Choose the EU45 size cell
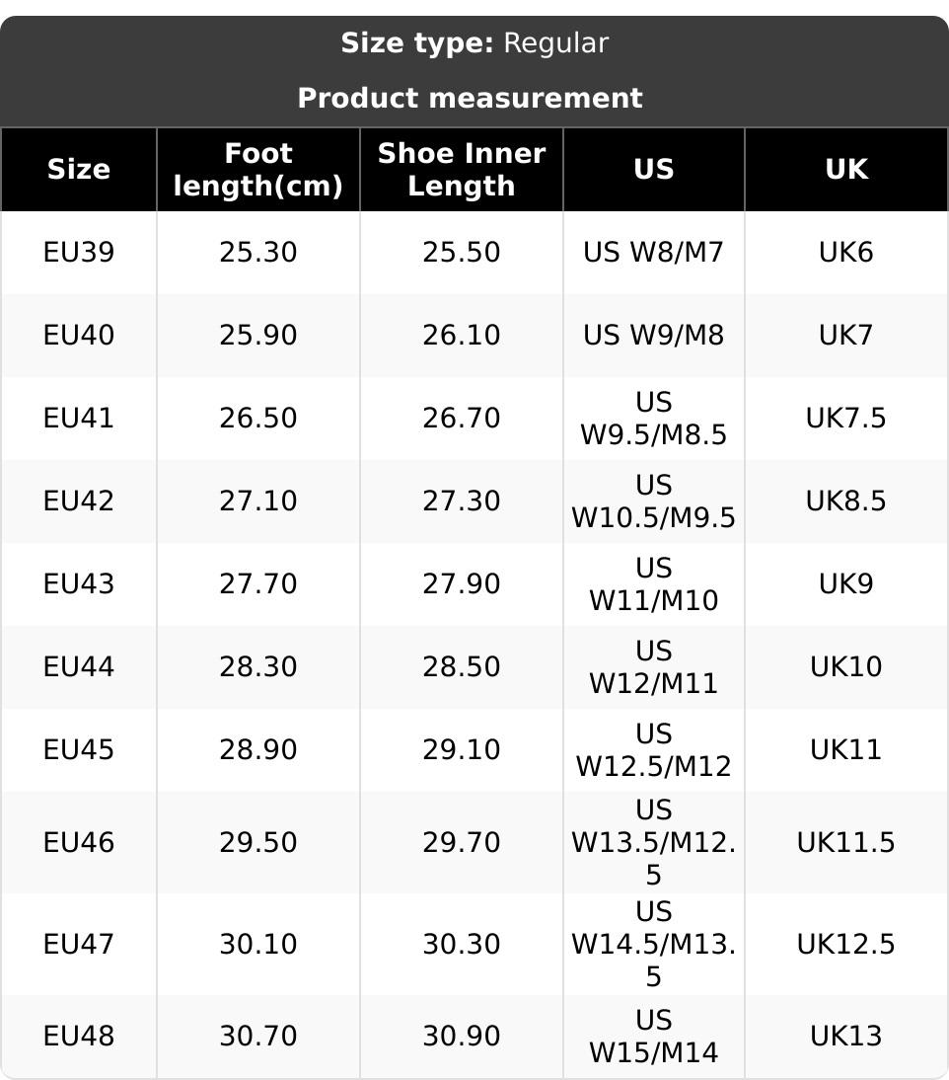Screen dimensions: 949x1080 pos(79,750)
